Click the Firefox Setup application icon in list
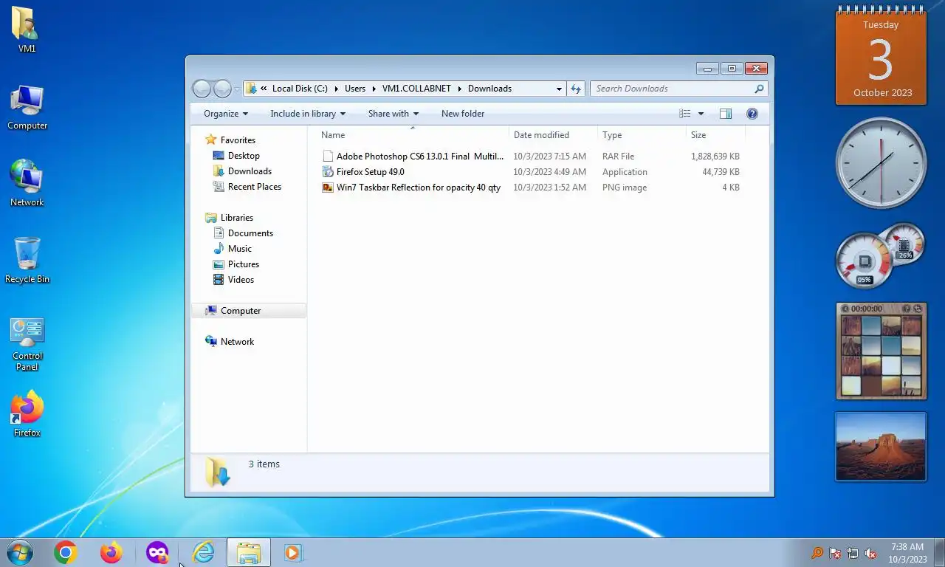The image size is (945, 567). (328, 172)
